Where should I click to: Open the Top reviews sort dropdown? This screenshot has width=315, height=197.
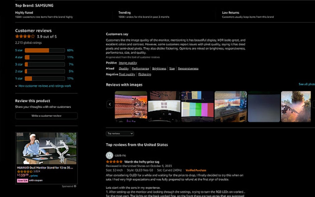click(x=120, y=133)
